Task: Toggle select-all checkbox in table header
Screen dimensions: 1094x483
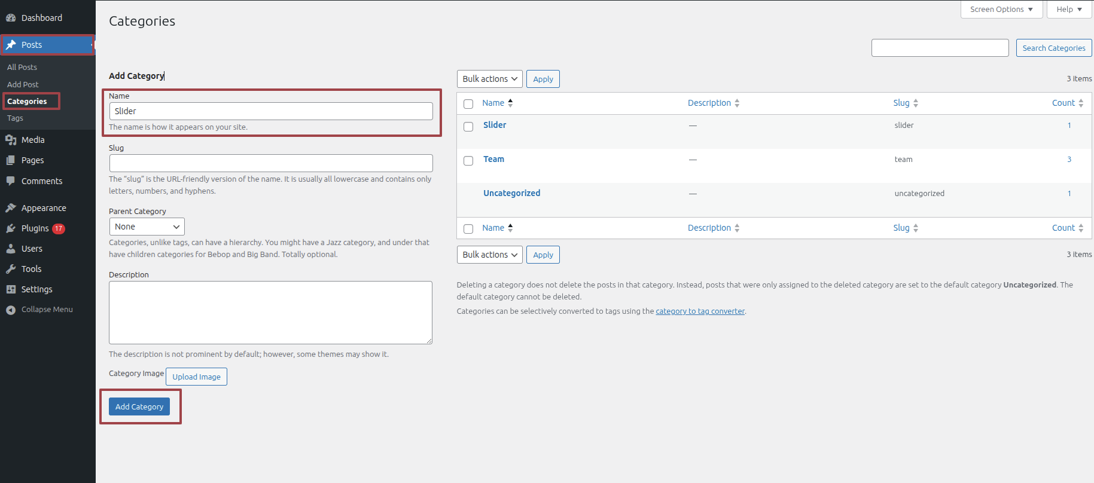Action: click(468, 104)
